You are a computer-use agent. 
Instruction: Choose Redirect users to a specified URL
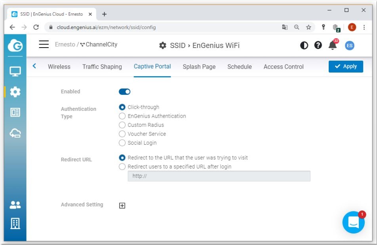coord(122,167)
